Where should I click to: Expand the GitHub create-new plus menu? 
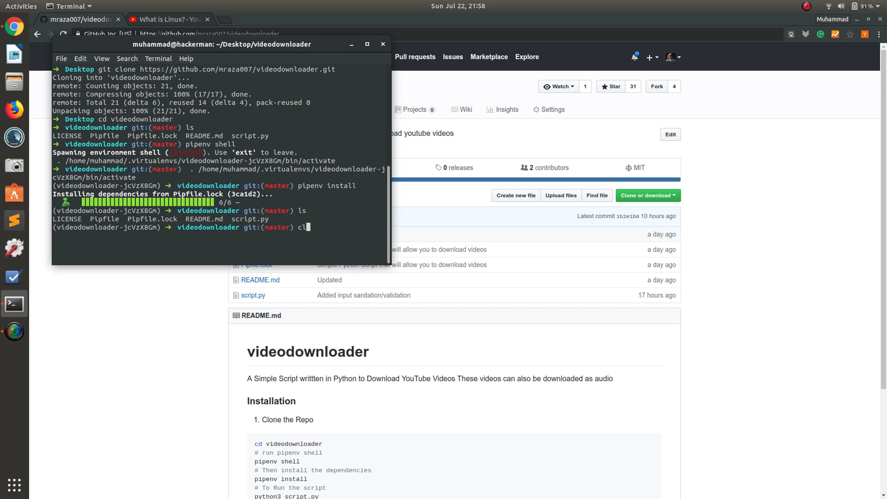coord(652,57)
